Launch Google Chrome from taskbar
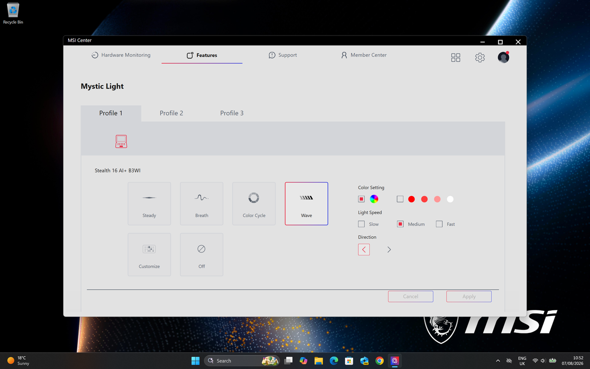Viewport: 590px width, 369px height. [379, 361]
